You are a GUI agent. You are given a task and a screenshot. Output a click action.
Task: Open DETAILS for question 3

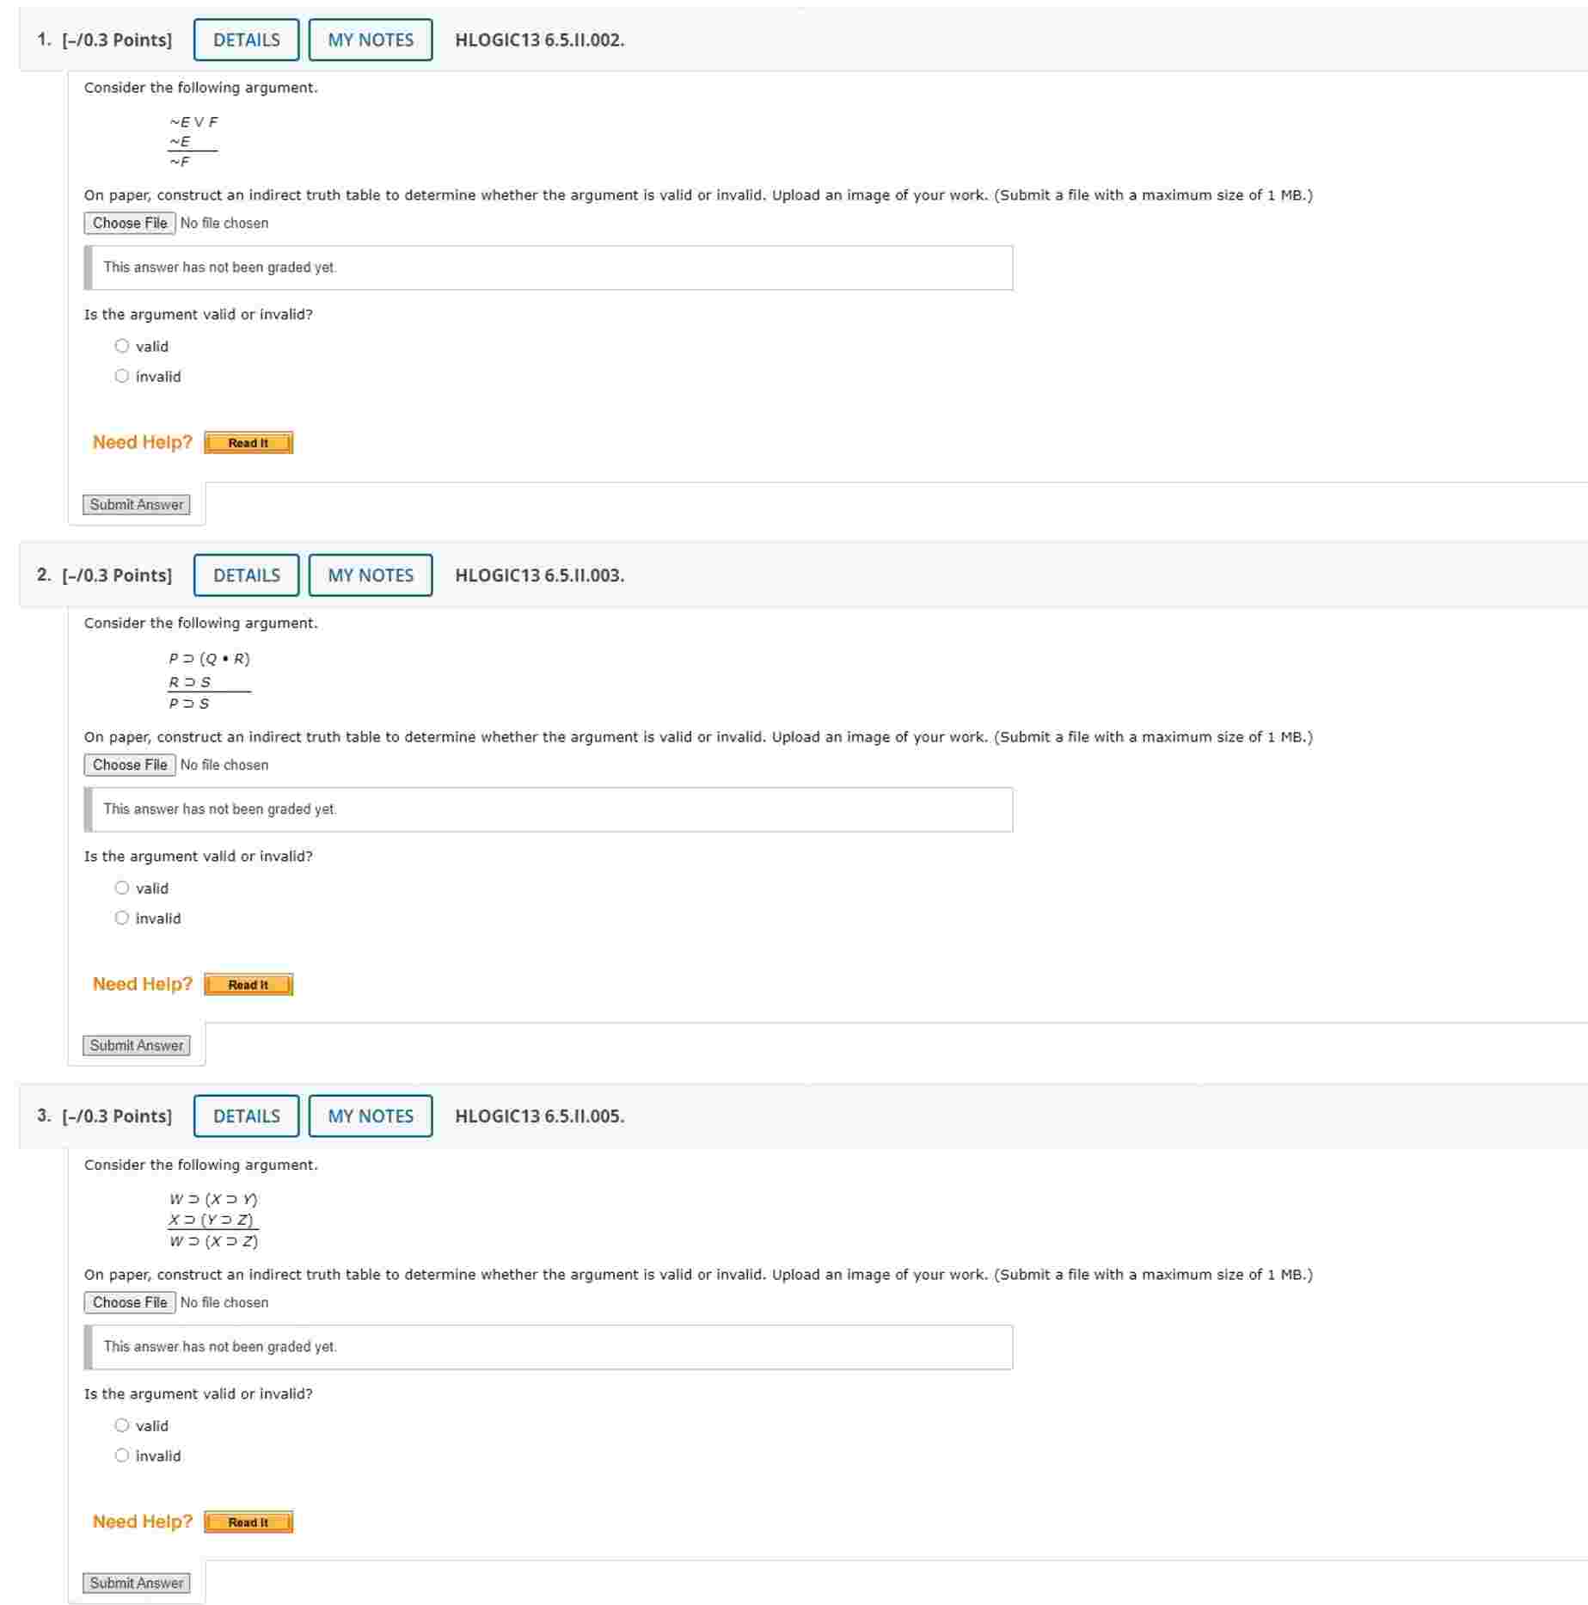click(x=247, y=1116)
